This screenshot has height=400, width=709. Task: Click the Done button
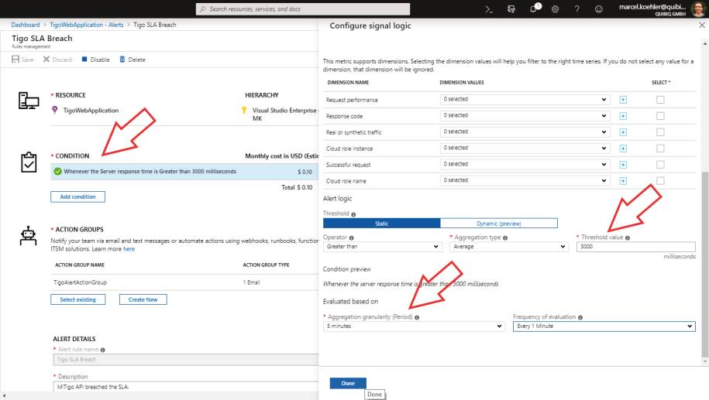348,383
